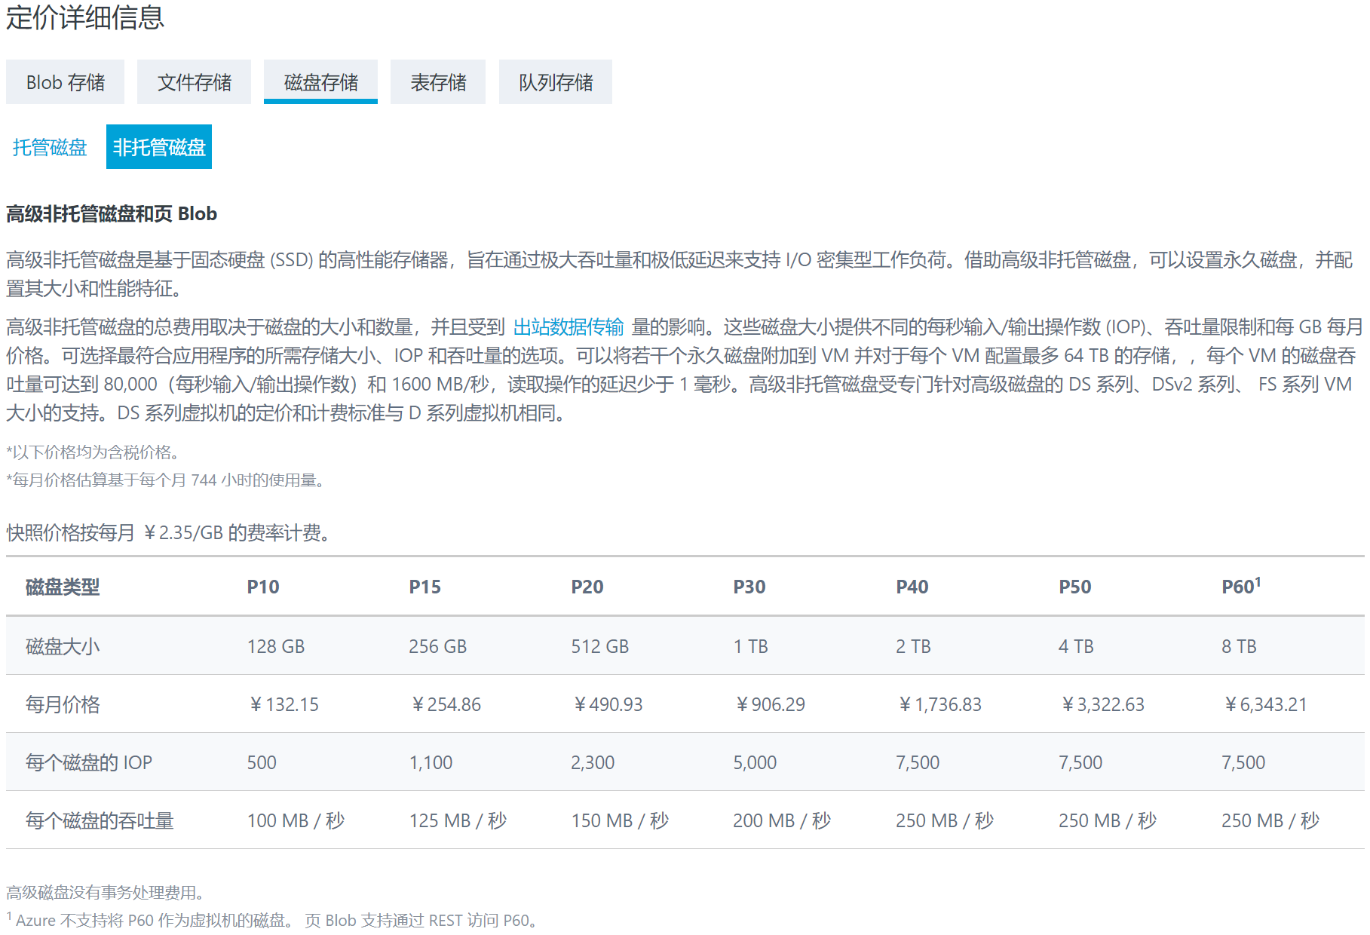Click the P30 column header

[749, 587]
